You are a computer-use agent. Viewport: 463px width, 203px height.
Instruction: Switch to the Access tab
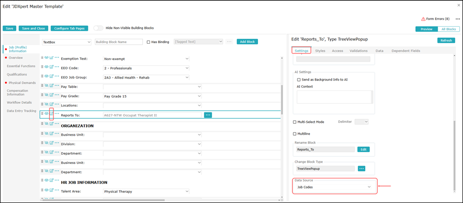pos(338,51)
